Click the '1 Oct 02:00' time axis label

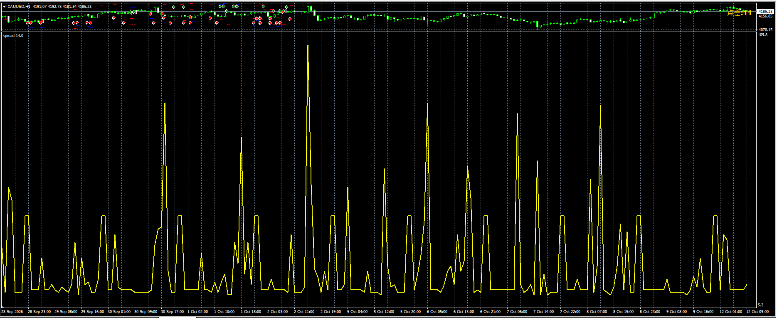coord(198,312)
